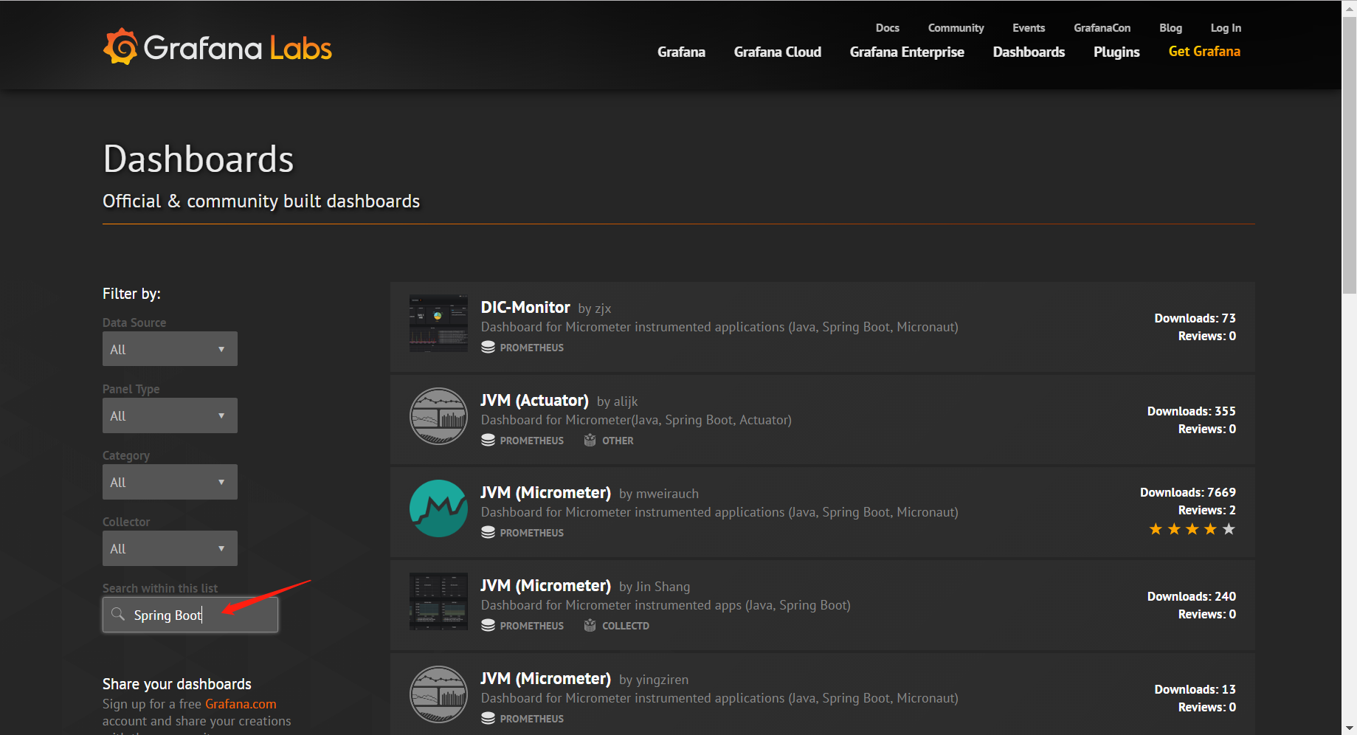Open the Community link
Screen dimensions: 1357x735
(956, 28)
